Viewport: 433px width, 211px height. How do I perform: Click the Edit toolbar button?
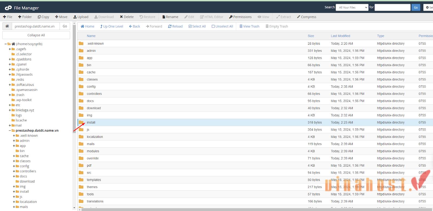tap(189, 17)
